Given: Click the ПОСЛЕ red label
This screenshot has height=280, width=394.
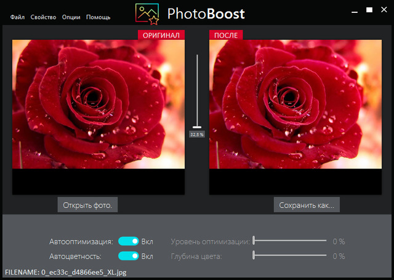Looking at the screenshot, I should pyautogui.click(x=227, y=36).
